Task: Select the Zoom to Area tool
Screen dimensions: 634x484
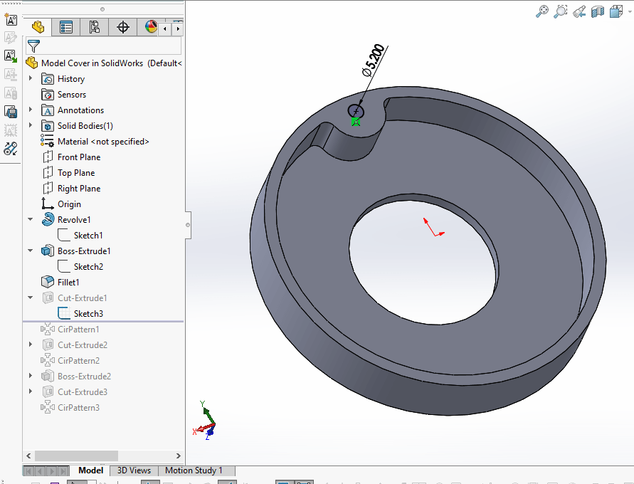Action: [x=561, y=11]
